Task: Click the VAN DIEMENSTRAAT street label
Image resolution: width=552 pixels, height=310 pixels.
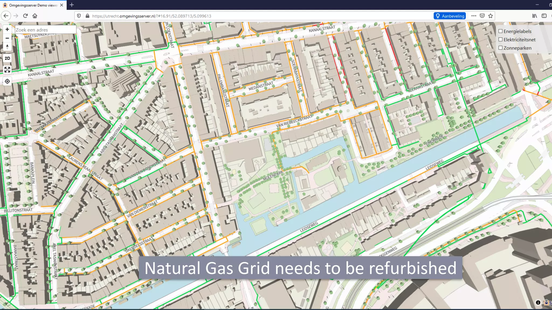Action: pyautogui.click(x=142, y=209)
